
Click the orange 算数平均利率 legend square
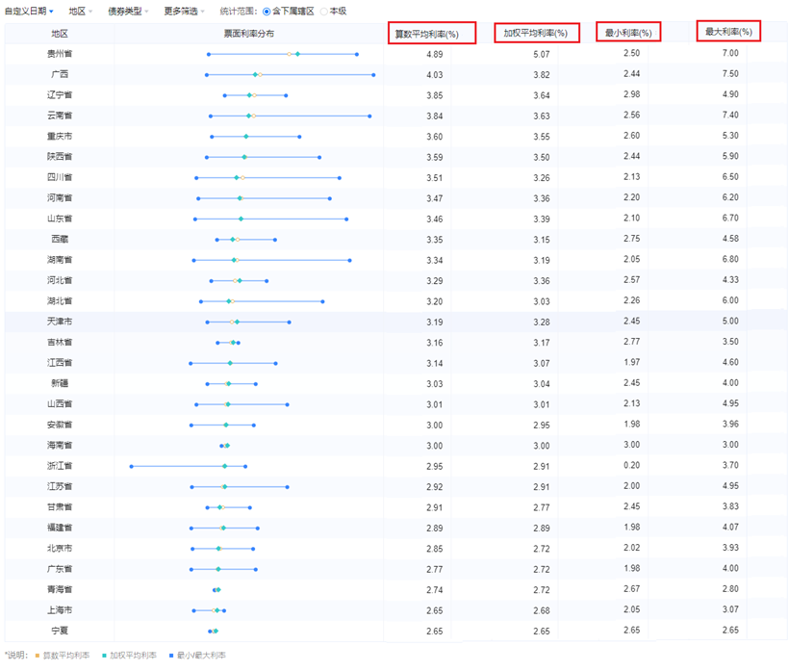coord(36,656)
